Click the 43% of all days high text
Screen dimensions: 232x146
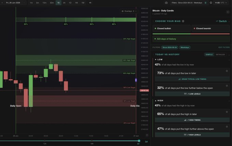[x=175, y=105]
